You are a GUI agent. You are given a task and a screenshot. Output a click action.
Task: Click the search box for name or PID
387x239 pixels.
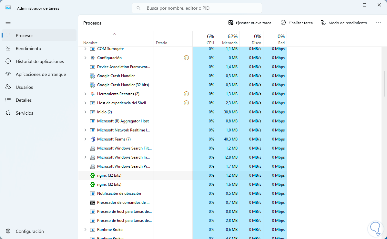click(197, 8)
